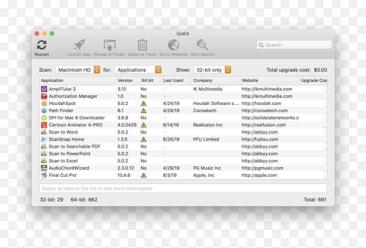
Task: Click the 8/26/19 last used date
Action: (x=171, y=139)
